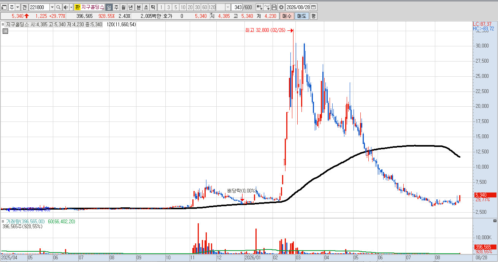The height and width of the screenshot is (262, 498).
Task: Click the 2026/01 label on time axis
Action: click(252, 257)
